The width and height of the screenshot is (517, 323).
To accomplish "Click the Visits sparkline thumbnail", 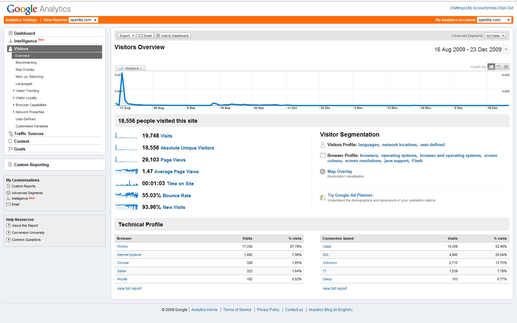I will pos(127,136).
